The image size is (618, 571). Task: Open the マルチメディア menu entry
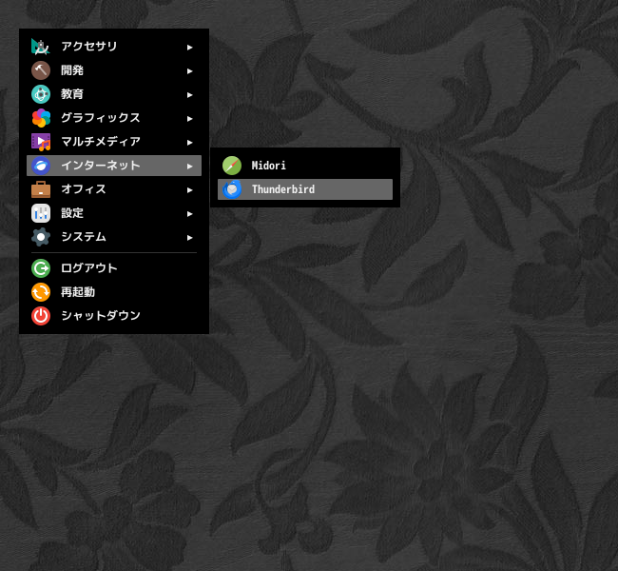114,142
